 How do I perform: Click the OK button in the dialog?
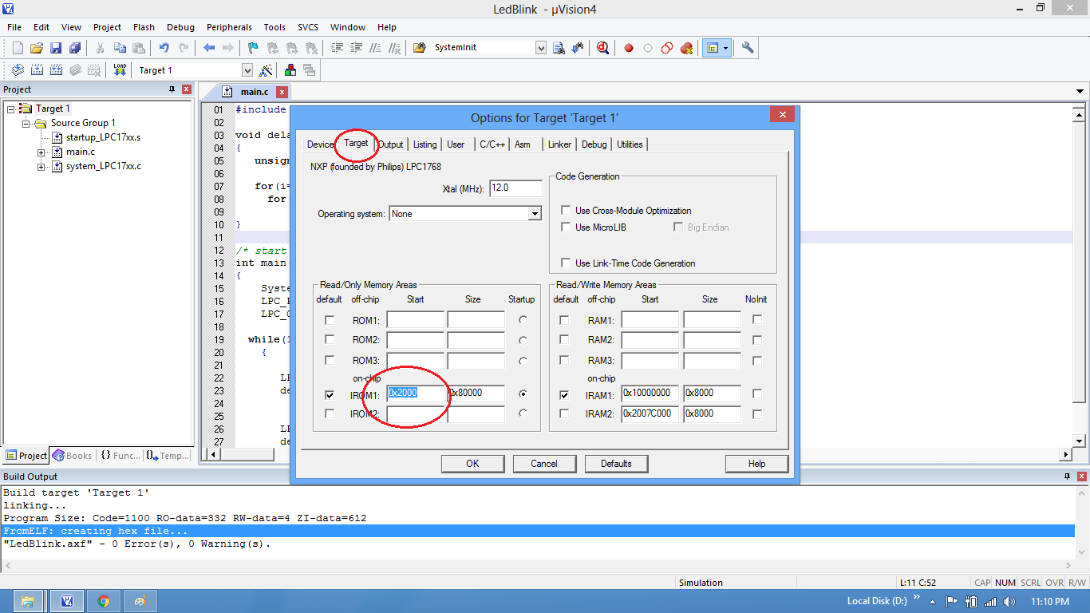pos(472,464)
